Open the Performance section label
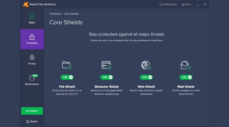 coord(32,84)
